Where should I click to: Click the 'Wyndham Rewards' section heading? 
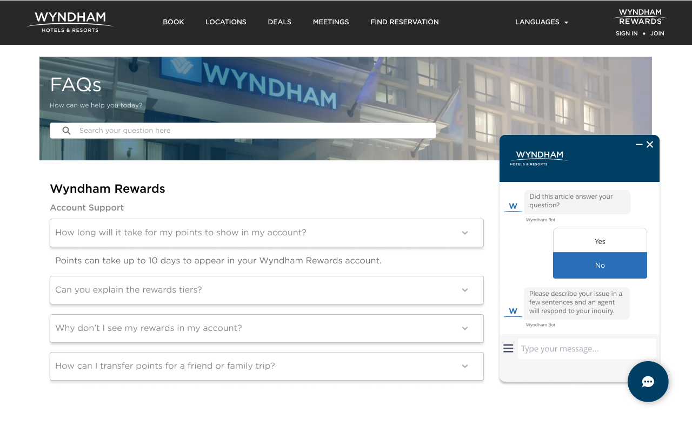click(108, 189)
